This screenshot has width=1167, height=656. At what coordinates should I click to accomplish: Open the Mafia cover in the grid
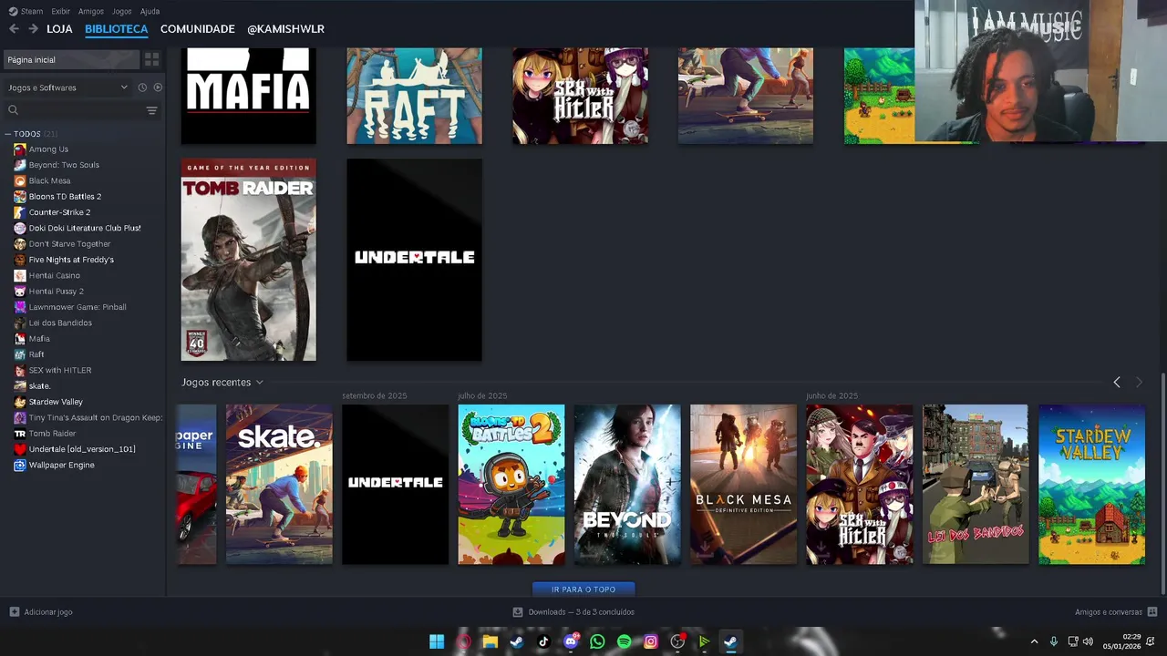249,96
